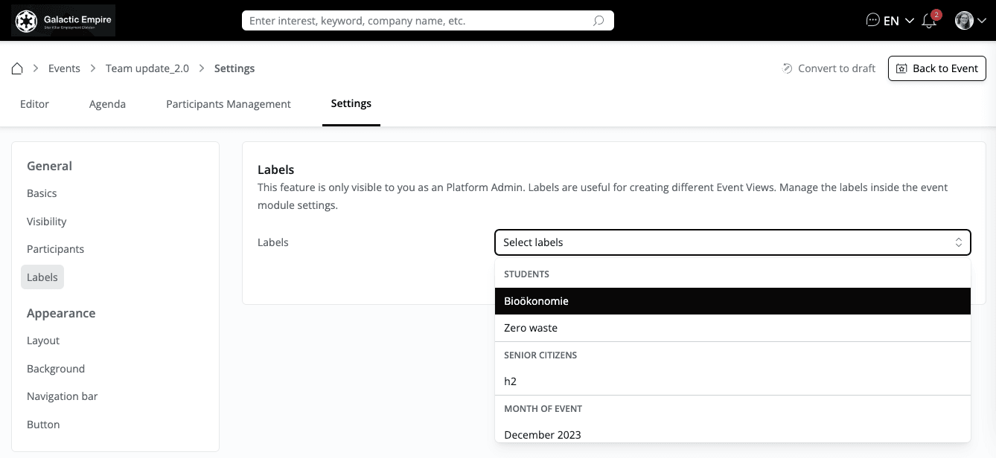Open Visibility settings in the sidebar

pyautogui.click(x=46, y=222)
